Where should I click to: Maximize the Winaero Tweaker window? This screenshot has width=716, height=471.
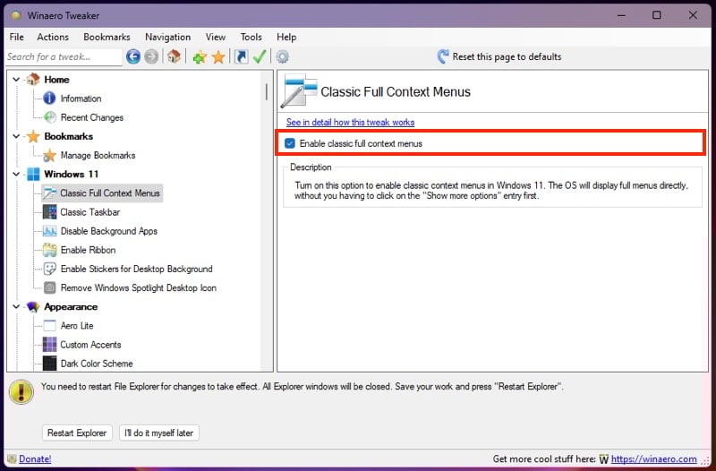pos(656,15)
